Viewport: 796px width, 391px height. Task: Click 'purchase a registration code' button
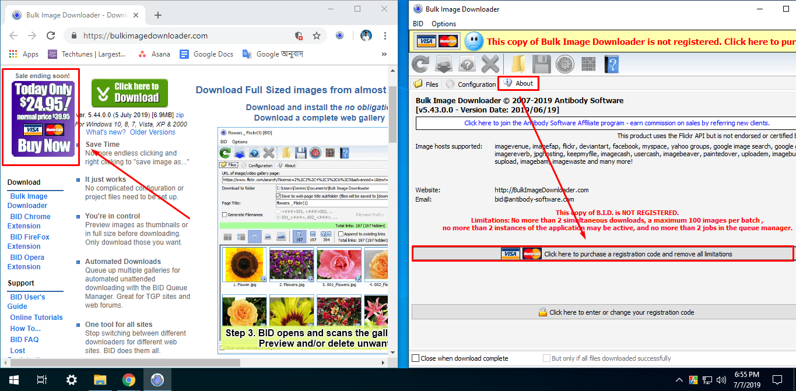(603, 253)
